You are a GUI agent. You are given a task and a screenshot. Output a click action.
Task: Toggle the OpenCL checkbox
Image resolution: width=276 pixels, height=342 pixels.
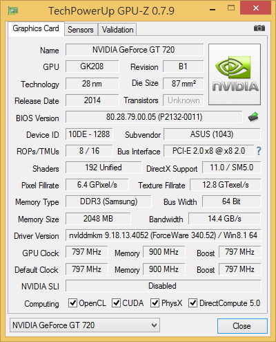pyautogui.click(x=72, y=303)
